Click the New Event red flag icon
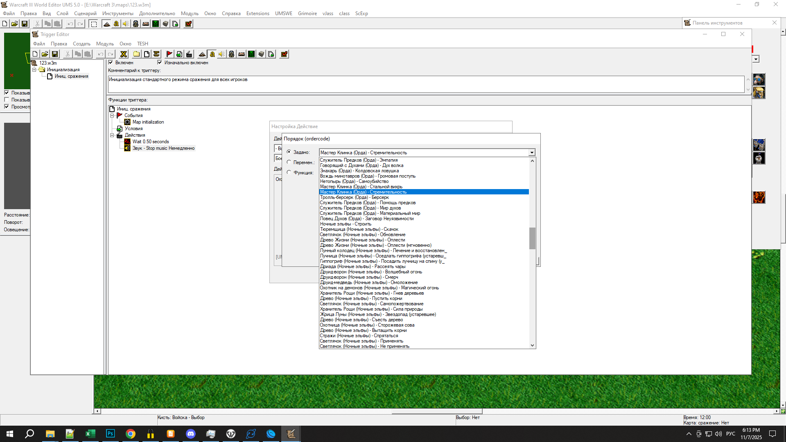The image size is (786, 442). click(169, 54)
